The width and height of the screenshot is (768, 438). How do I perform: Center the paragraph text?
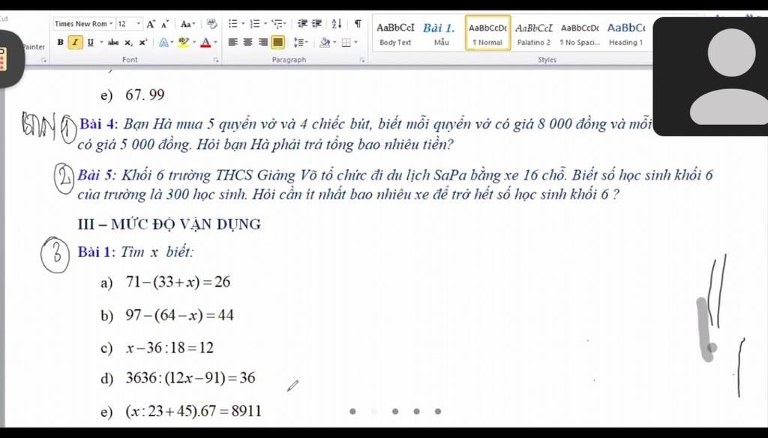247,43
